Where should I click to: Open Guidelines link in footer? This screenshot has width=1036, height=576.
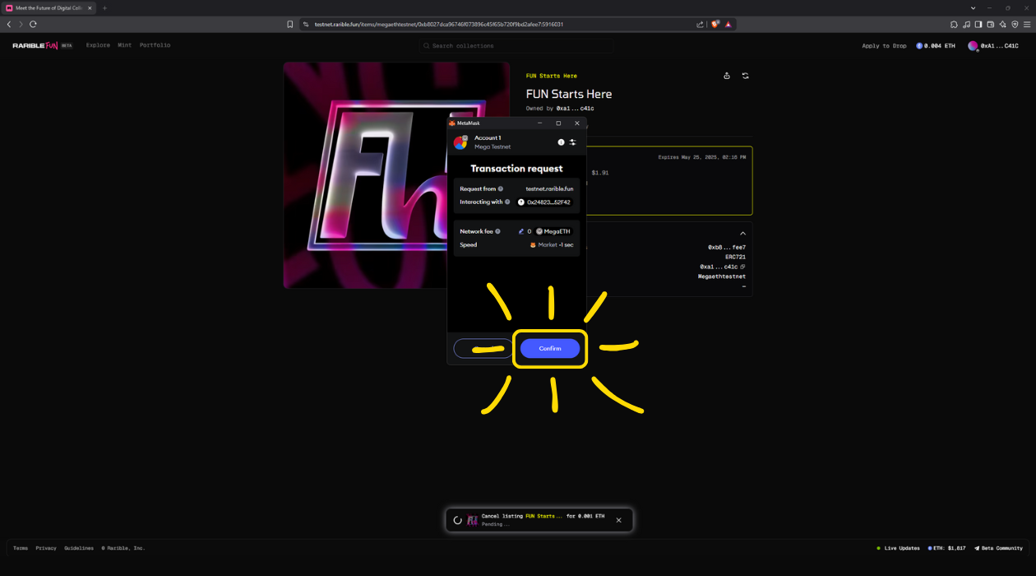79,548
